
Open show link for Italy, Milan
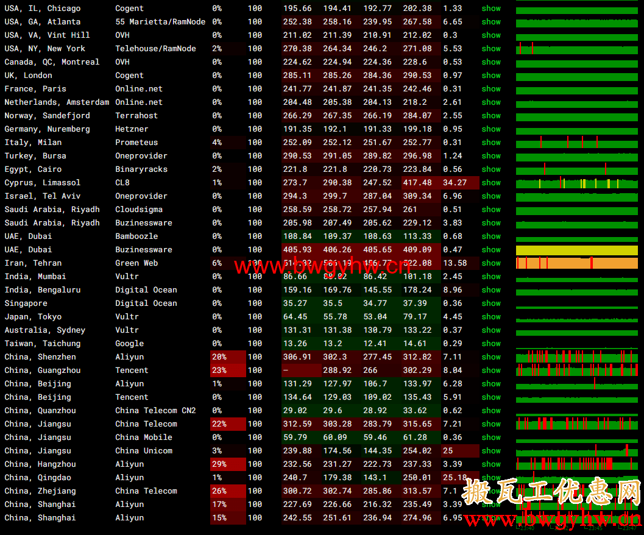click(x=491, y=143)
